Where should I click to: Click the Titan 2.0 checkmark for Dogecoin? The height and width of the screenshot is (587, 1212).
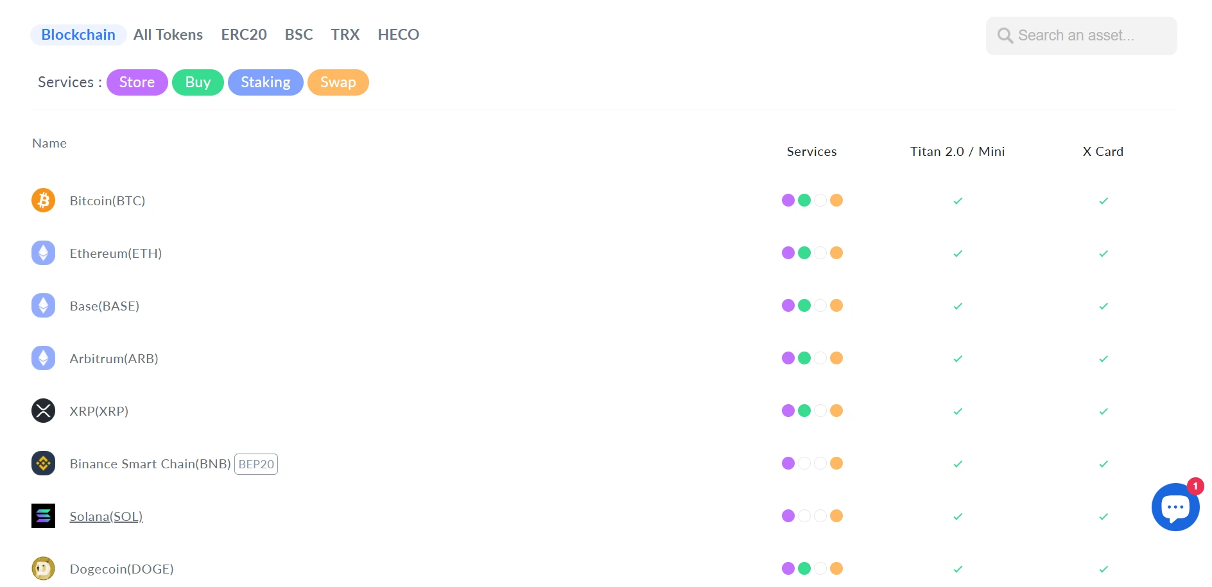click(x=958, y=569)
